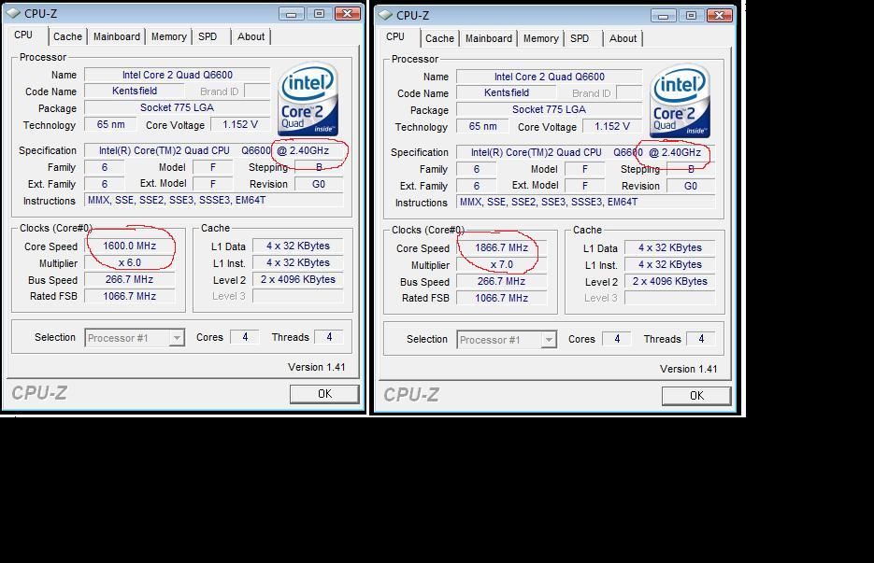
Task: Click the L1 Inst. value in right window
Action: pyautogui.click(x=669, y=264)
